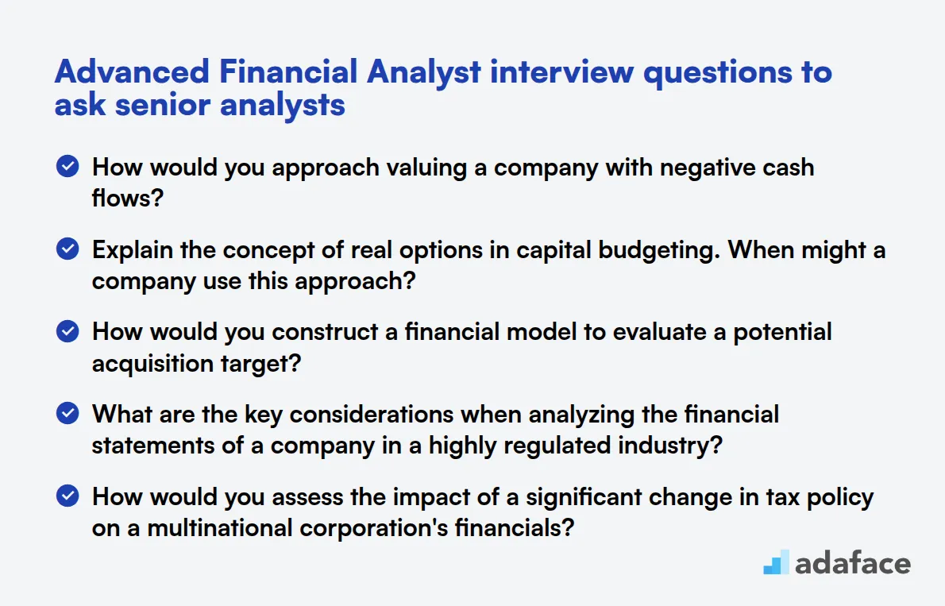Click the word 'flows?' in first question

[128, 198]
